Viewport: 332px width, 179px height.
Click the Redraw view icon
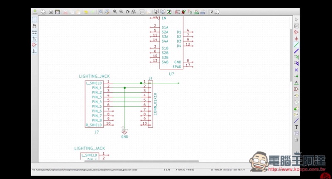pos(127,12)
